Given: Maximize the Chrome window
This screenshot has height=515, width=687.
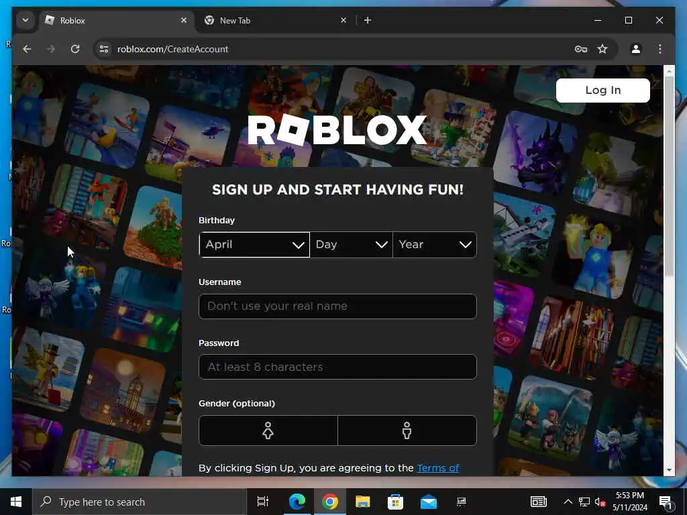Looking at the screenshot, I should 629,21.
